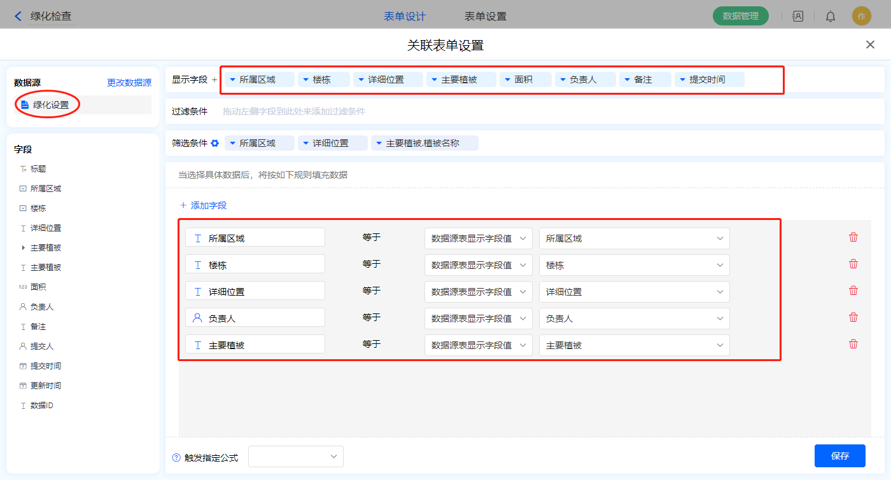Open 筛选条件 gear settings icon
This screenshot has height=480, width=891.
[x=215, y=143]
